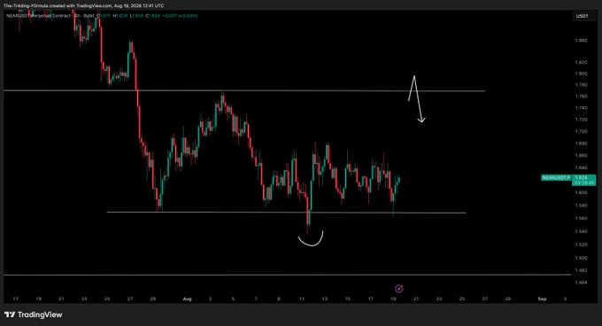The width and height of the screenshot is (602, 326).
Task: Click the Sep label on time axis
Action: [x=542, y=299]
